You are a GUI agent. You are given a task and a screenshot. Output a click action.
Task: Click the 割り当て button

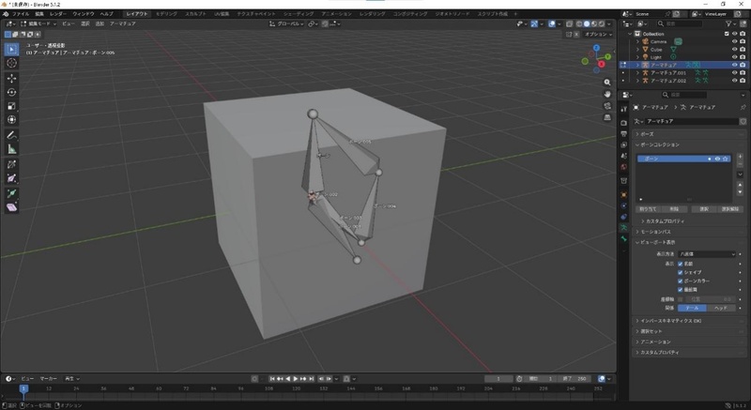click(x=648, y=209)
